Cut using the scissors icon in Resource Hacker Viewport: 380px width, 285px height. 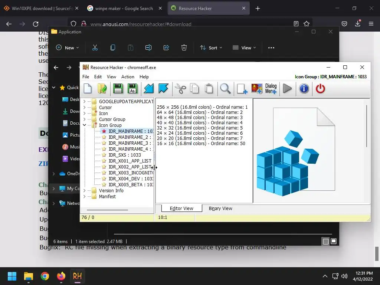click(180, 89)
